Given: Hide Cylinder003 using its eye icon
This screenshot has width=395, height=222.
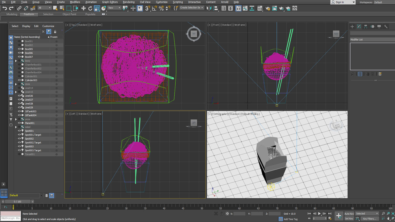Looking at the screenshot, I should coord(19,80).
